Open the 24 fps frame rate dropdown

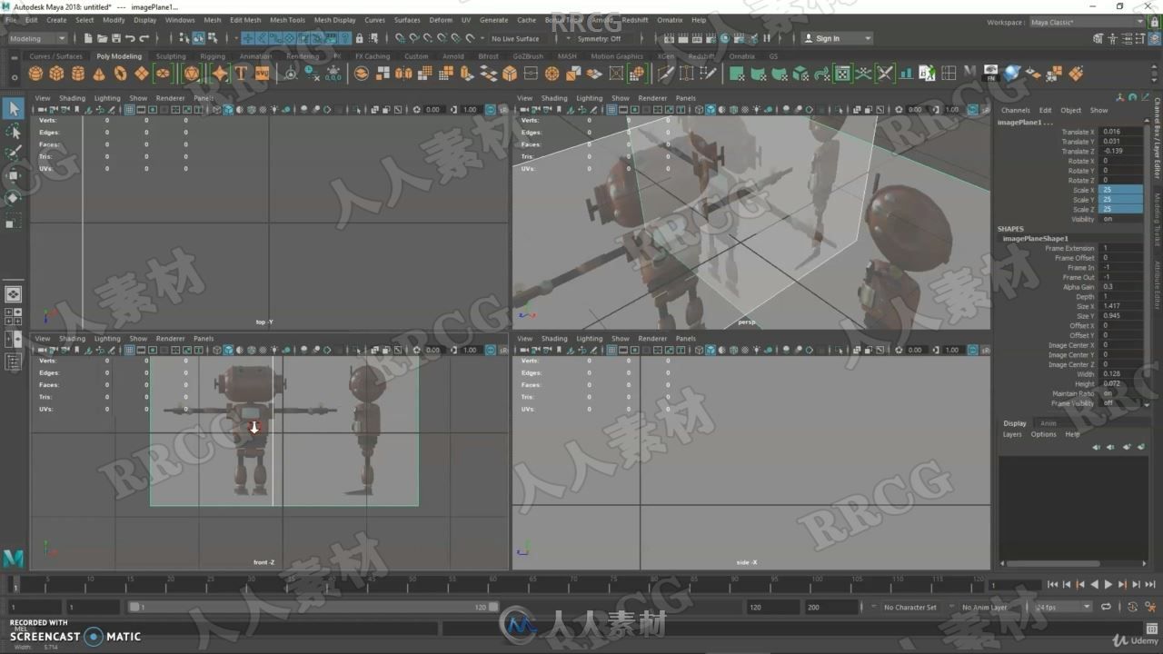coord(1062,607)
